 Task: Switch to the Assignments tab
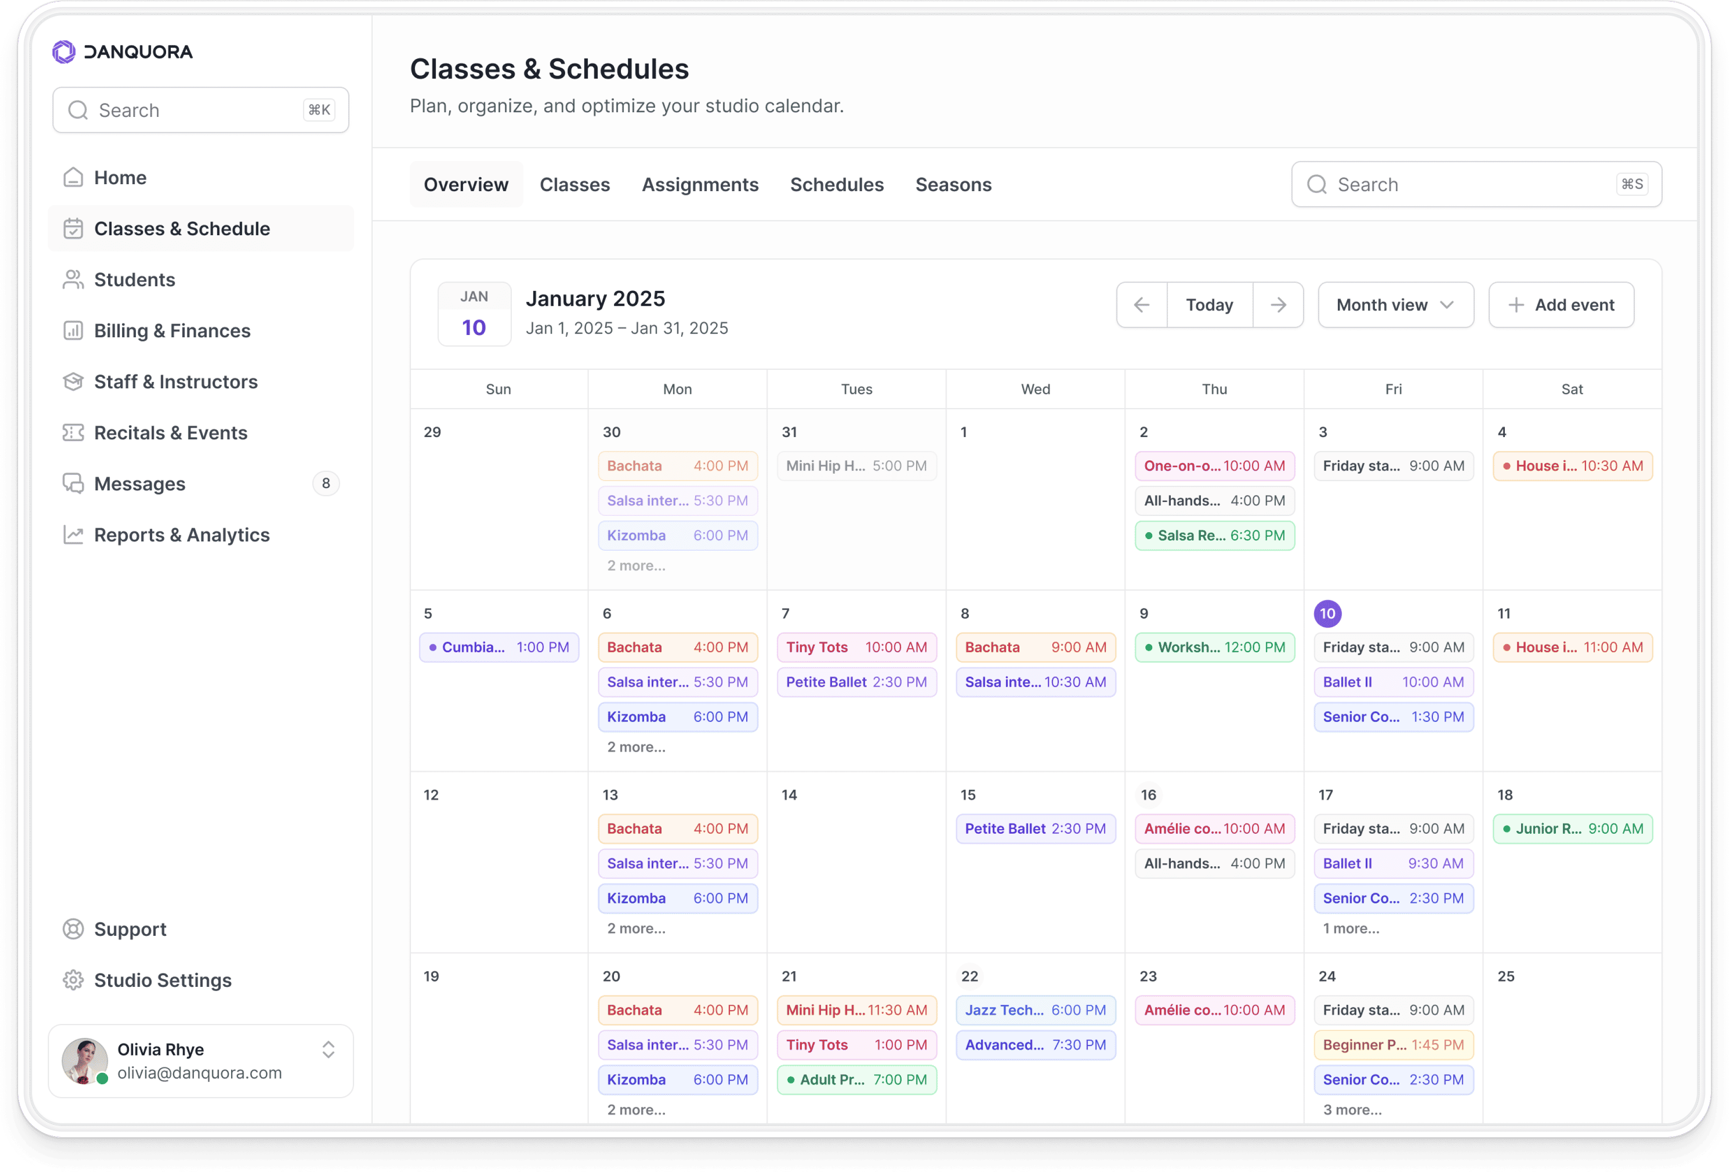[699, 184]
